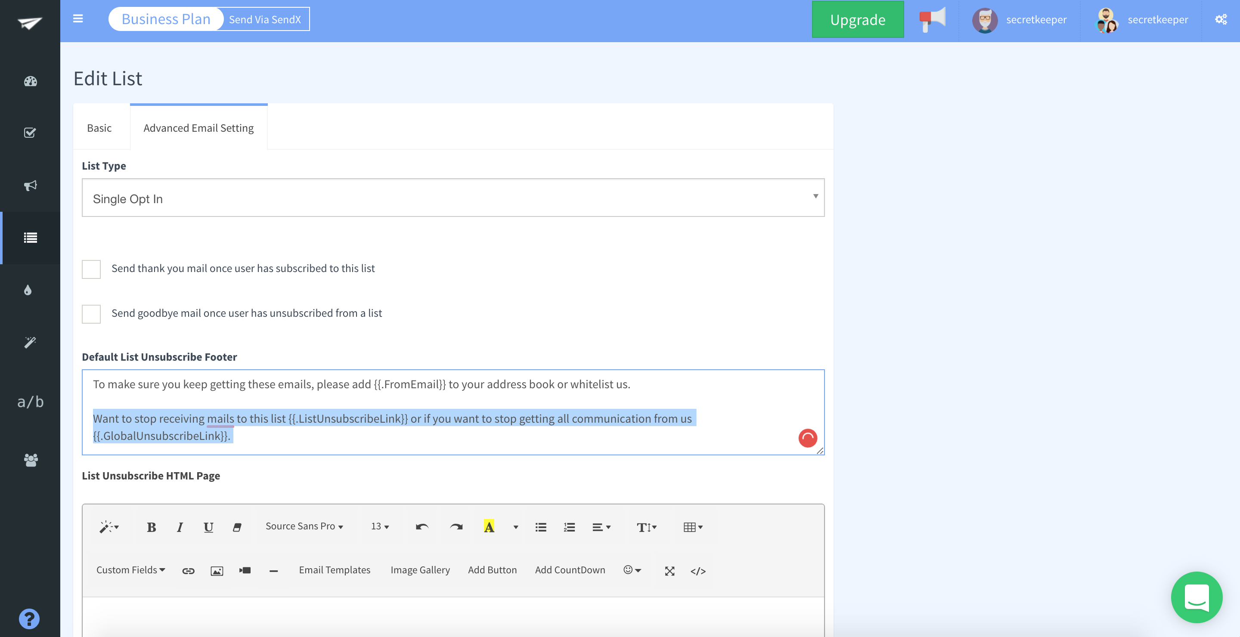This screenshot has height=637, width=1240.
Task: Open the List Type Single Opt In dropdown
Action: [453, 198]
